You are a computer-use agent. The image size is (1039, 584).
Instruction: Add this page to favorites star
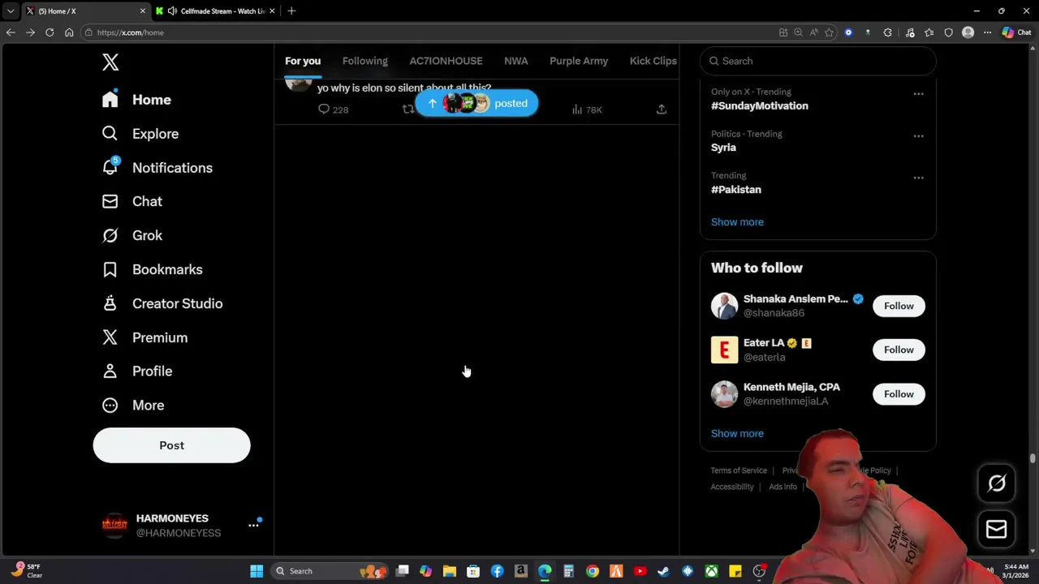point(829,32)
